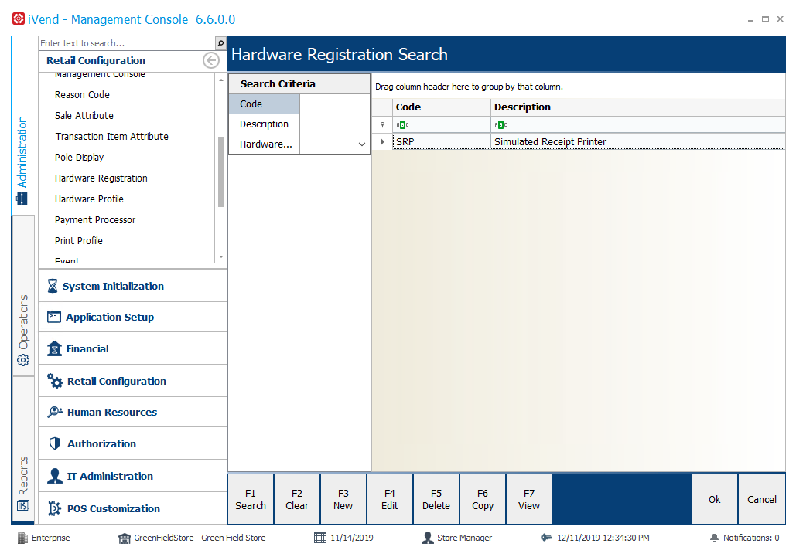The width and height of the screenshot is (796, 557).
Task: Click the F1 Search button
Action: 251,499
